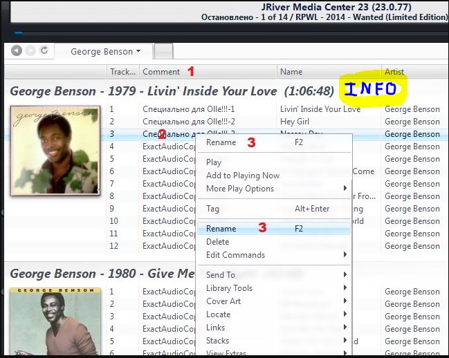Expand the Stacks submenu

point(274,341)
